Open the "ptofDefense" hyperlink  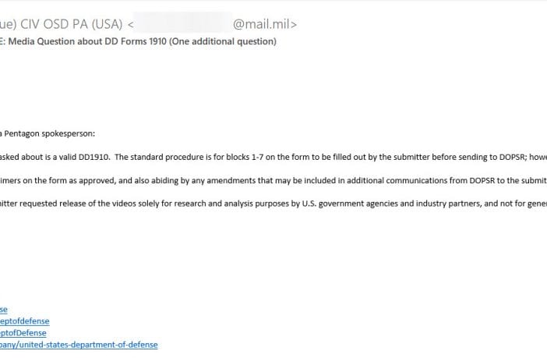click(23, 333)
